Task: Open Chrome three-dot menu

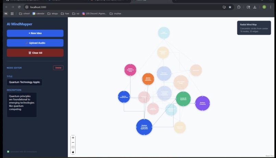Action: 271,7
